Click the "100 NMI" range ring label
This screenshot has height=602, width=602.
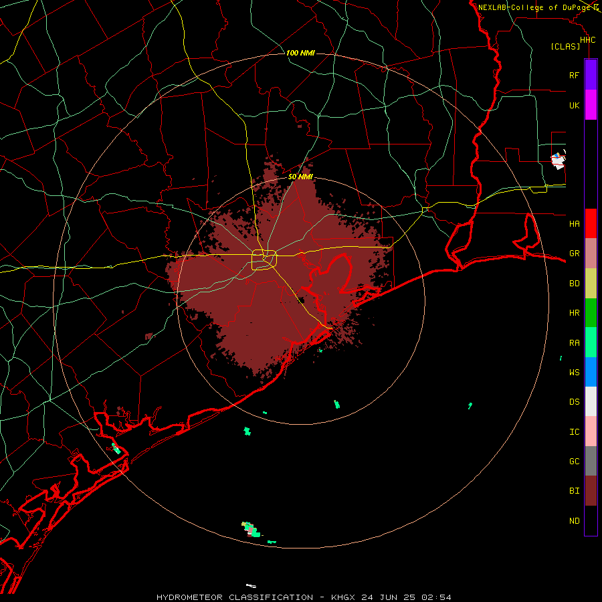300,53
